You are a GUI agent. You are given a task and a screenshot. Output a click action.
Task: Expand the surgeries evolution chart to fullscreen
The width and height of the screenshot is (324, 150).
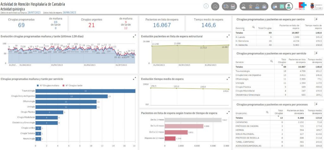pyautogui.click(x=134, y=36)
